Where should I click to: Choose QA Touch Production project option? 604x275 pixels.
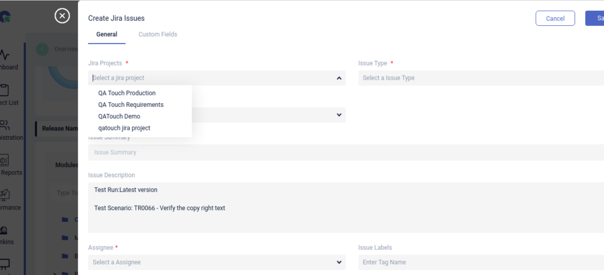pyautogui.click(x=127, y=93)
